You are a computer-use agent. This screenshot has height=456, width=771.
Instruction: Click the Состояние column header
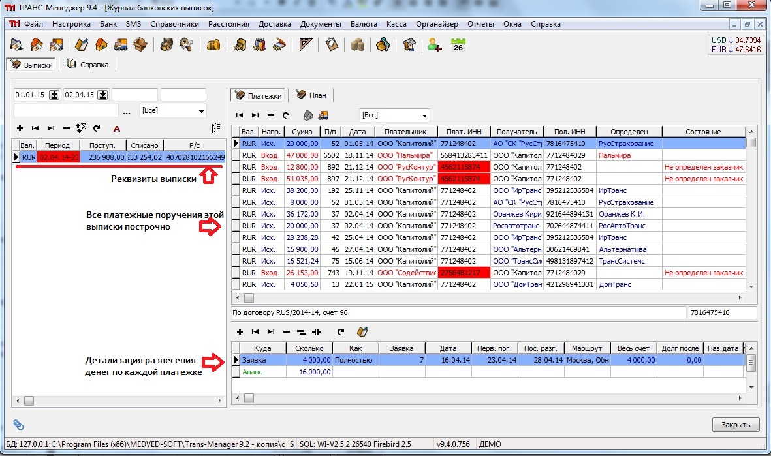point(703,132)
